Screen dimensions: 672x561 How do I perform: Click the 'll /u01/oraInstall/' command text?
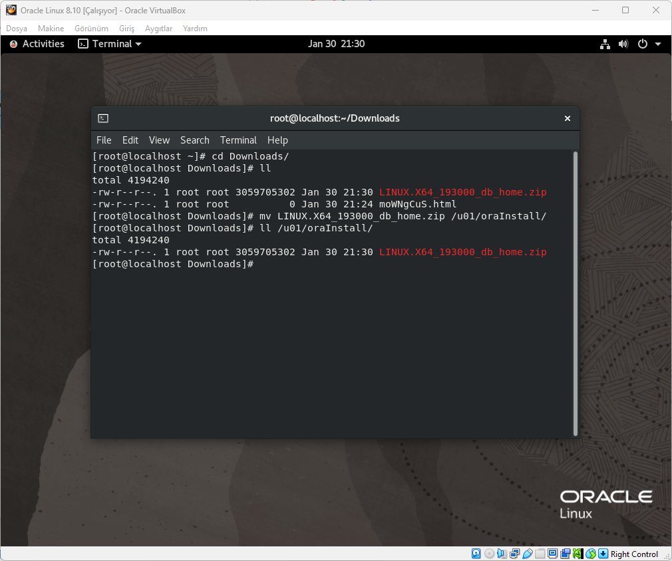click(316, 228)
